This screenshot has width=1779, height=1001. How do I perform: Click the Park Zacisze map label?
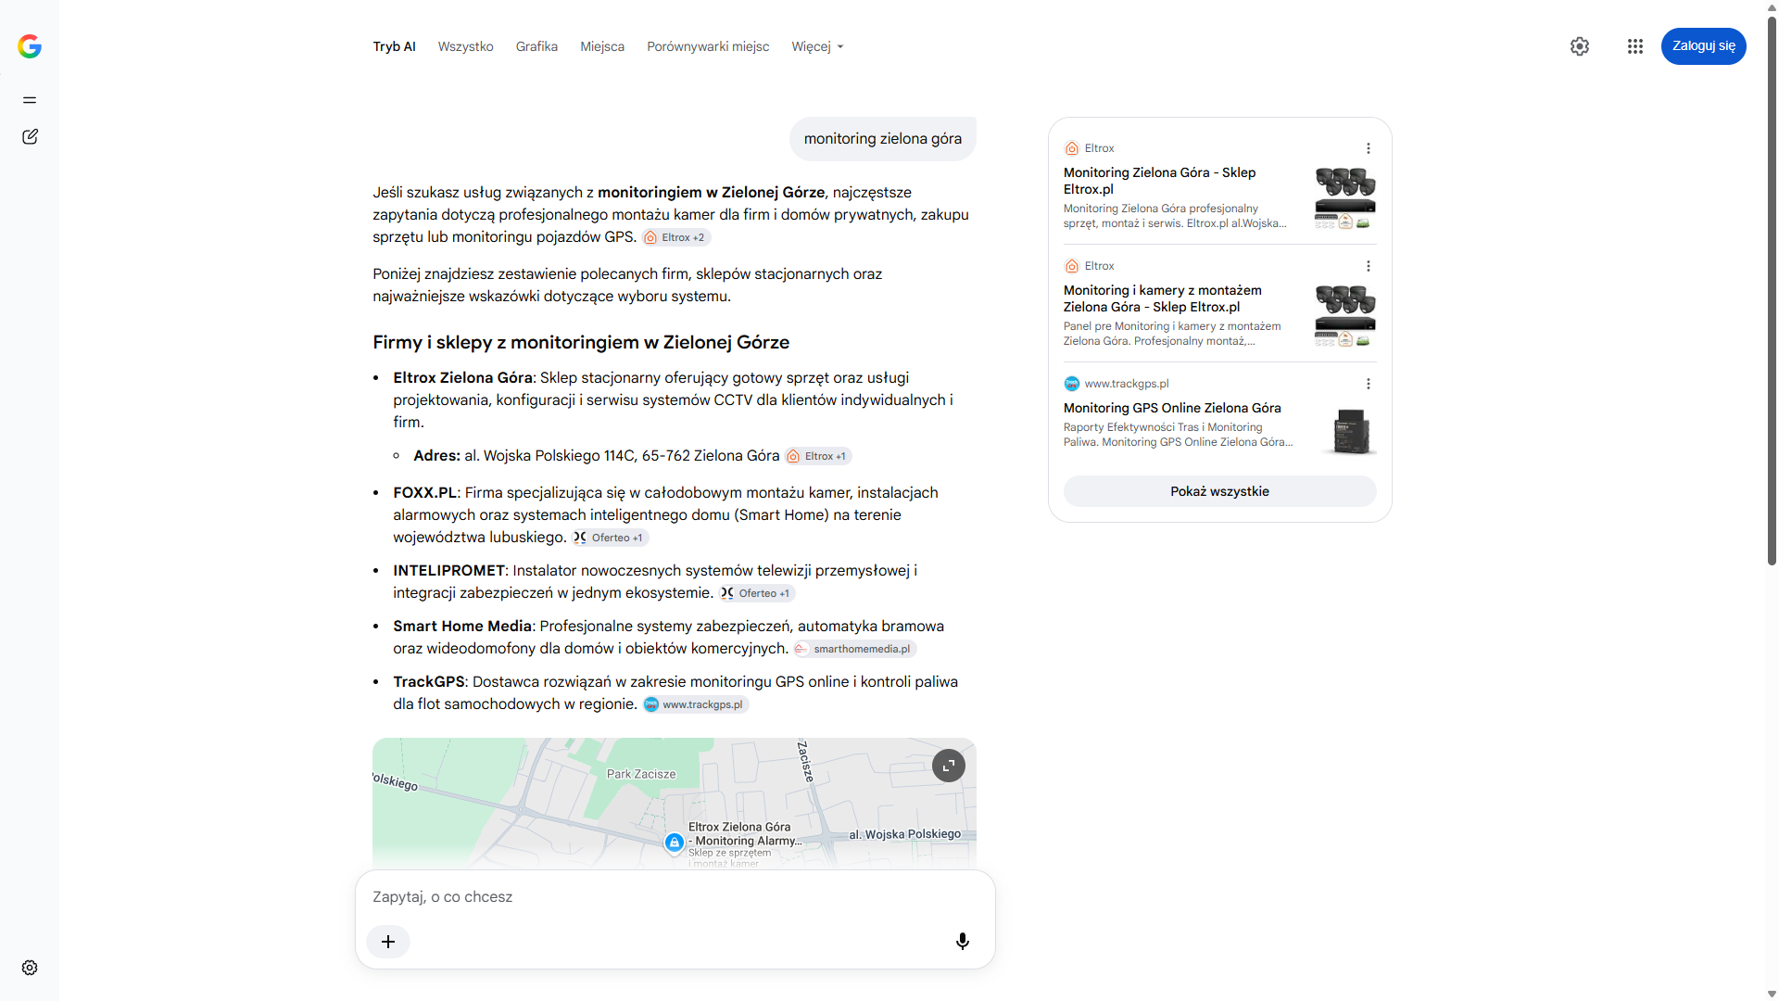[641, 774]
